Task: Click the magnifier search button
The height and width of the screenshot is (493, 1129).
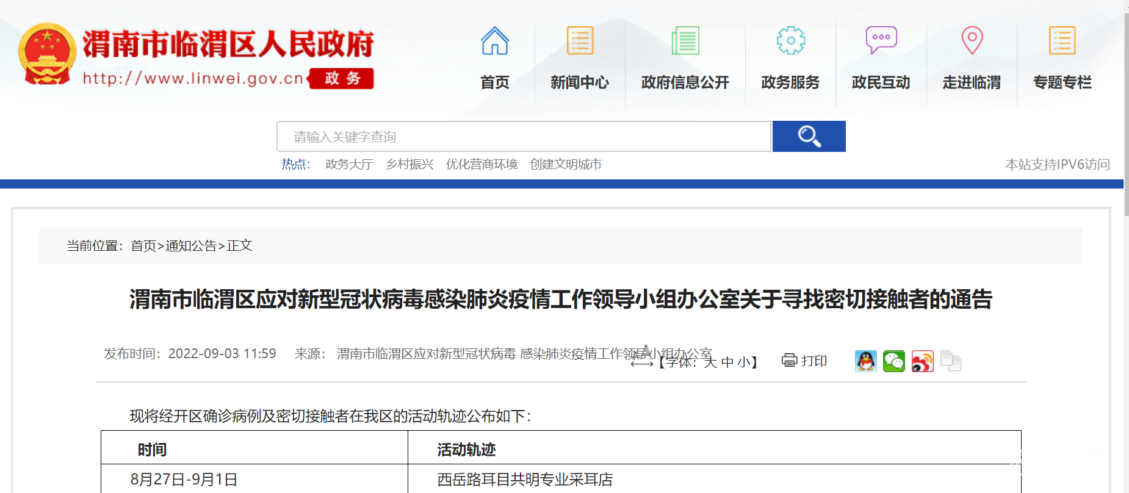Action: coord(809,136)
